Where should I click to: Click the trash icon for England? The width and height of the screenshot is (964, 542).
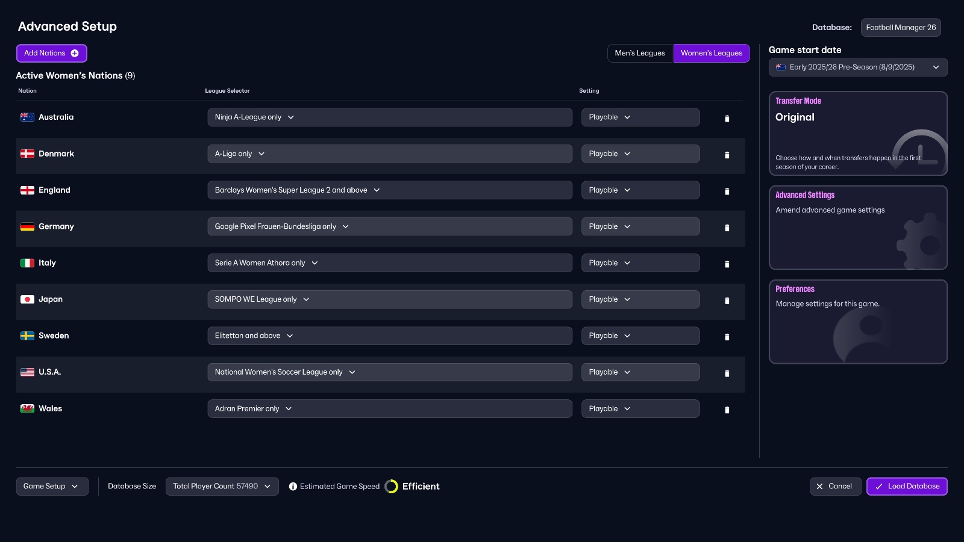(x=727, y=192)
